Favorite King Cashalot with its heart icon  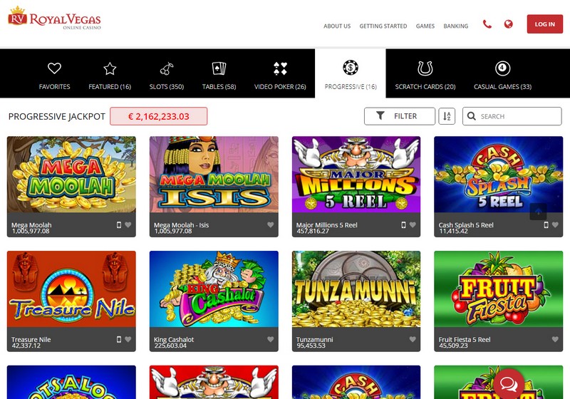tap(271, 339)
